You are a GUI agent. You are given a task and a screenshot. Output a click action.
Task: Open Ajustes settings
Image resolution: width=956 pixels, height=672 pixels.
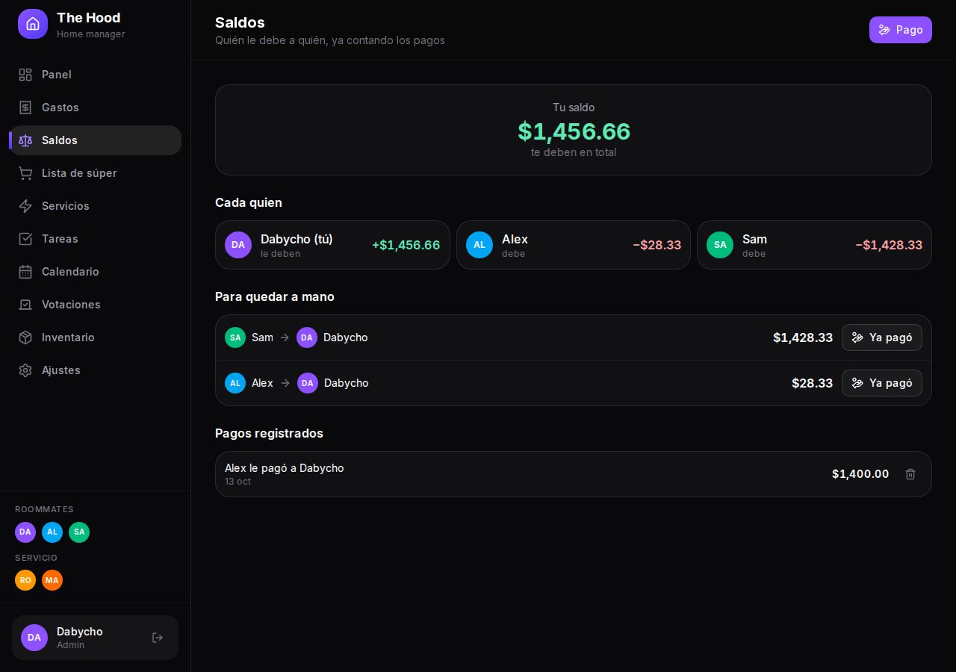[x=96, y=370]
